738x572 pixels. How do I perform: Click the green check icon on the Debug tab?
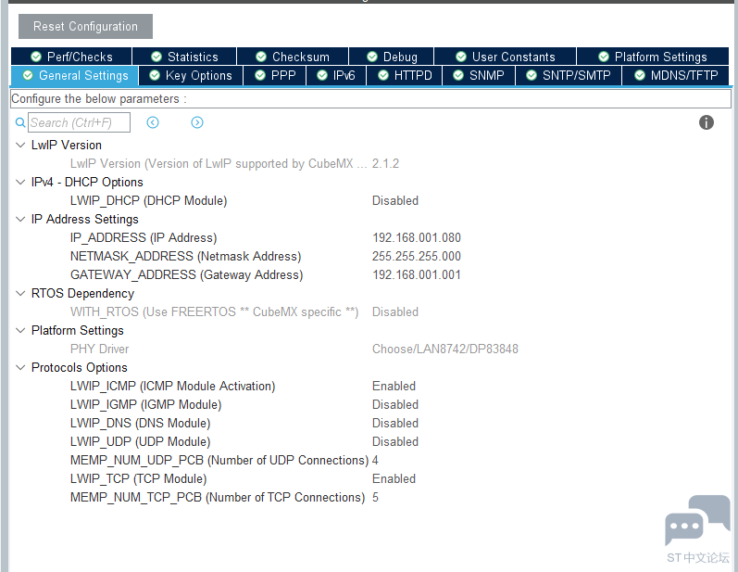(x=372, y=57)
